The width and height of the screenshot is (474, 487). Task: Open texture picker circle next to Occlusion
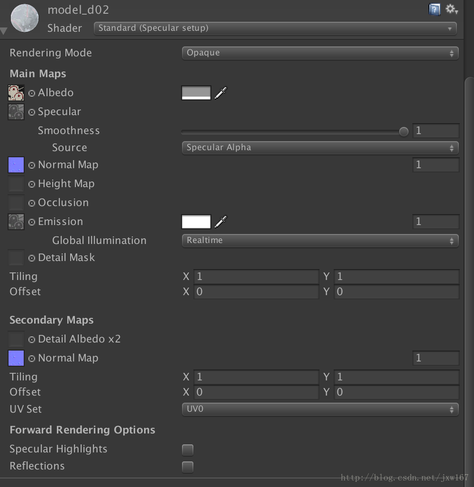coord(32,203)
